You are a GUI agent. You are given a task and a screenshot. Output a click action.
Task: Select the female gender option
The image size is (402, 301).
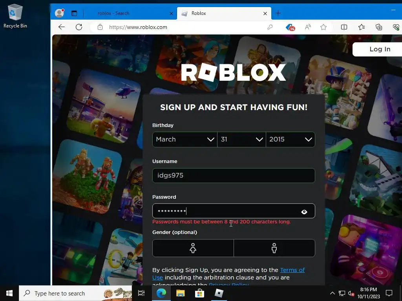pos(193,248)
